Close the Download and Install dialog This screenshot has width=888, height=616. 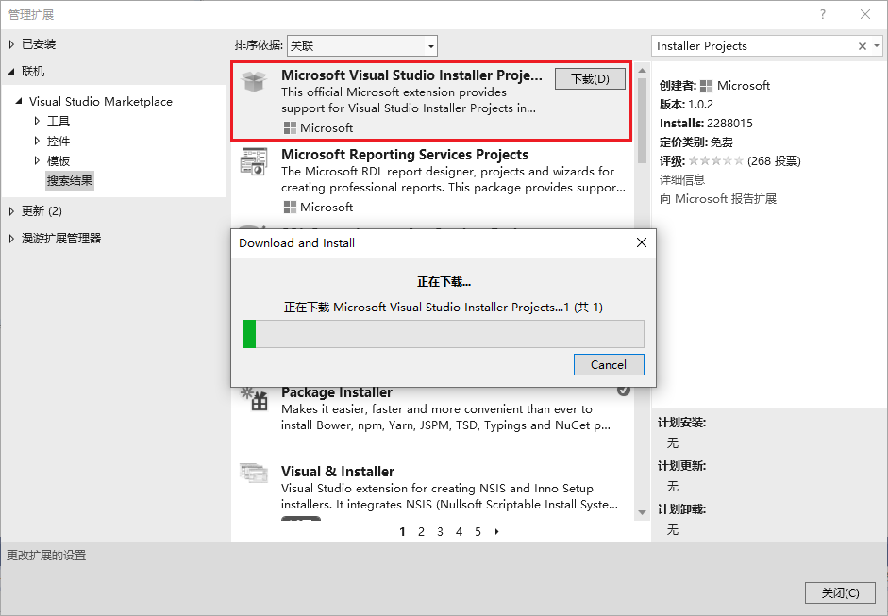641,242
